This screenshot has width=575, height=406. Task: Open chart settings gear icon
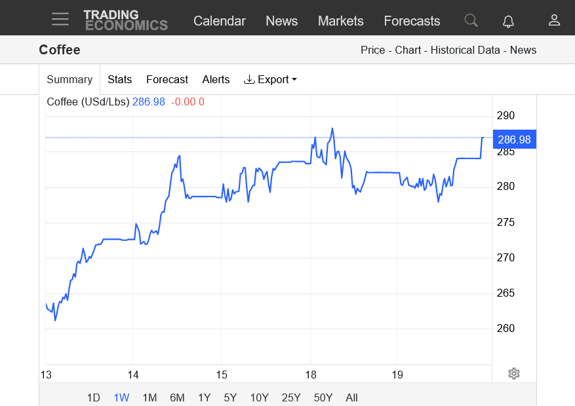514,373
